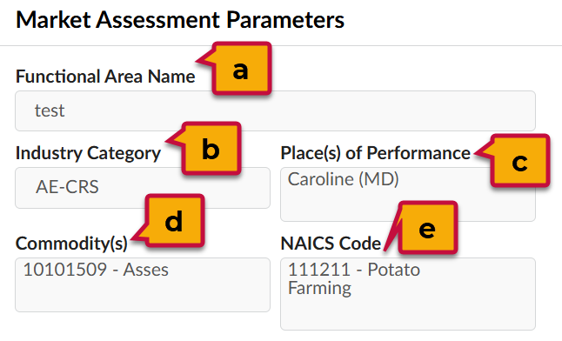Open the Industry Category field showing AE-CRS
Screen dimensions: 562x341
(x=143, y=188)
